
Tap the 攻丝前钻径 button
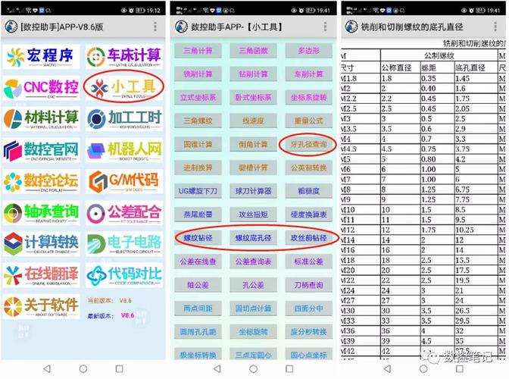click(x=309, y=238)
